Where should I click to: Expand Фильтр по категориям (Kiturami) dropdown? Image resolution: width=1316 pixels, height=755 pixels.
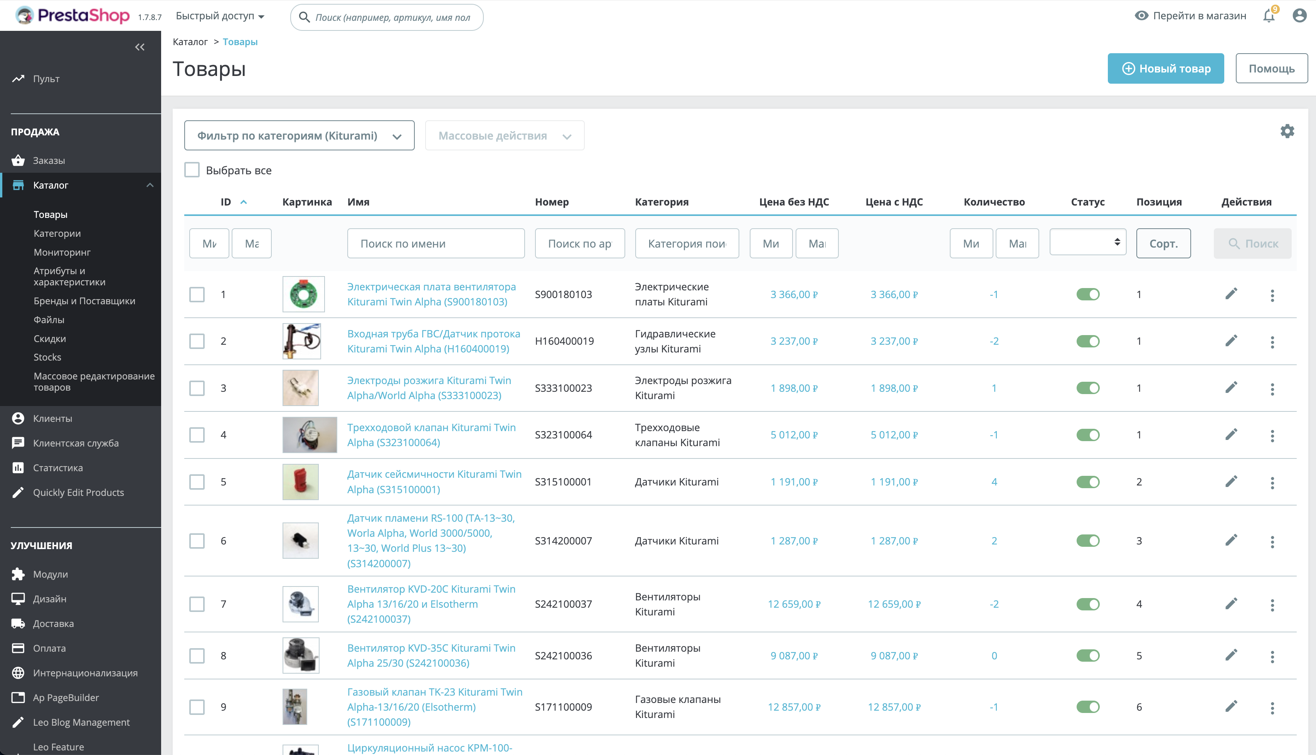299,136
